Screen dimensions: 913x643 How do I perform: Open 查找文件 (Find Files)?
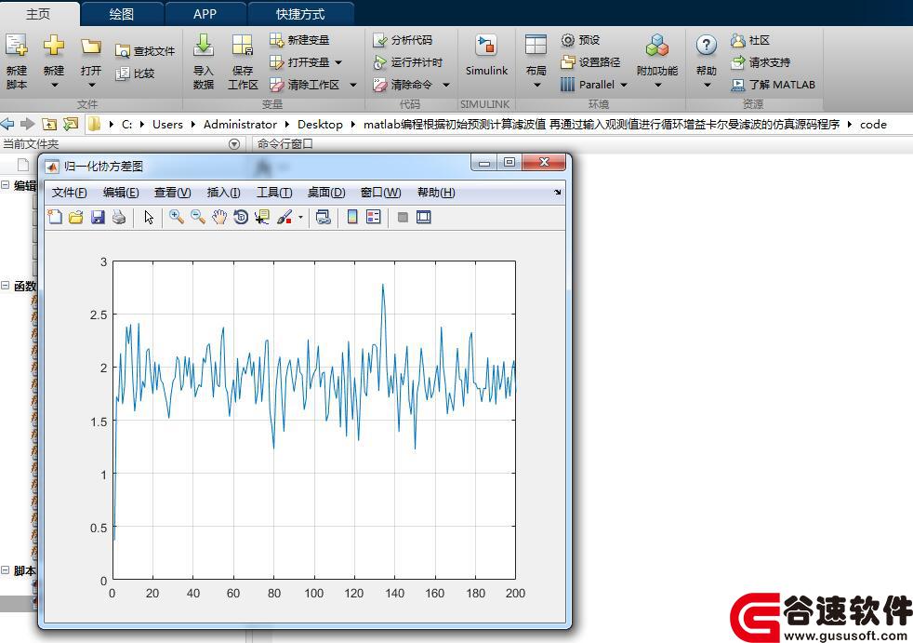coord(145,51)
